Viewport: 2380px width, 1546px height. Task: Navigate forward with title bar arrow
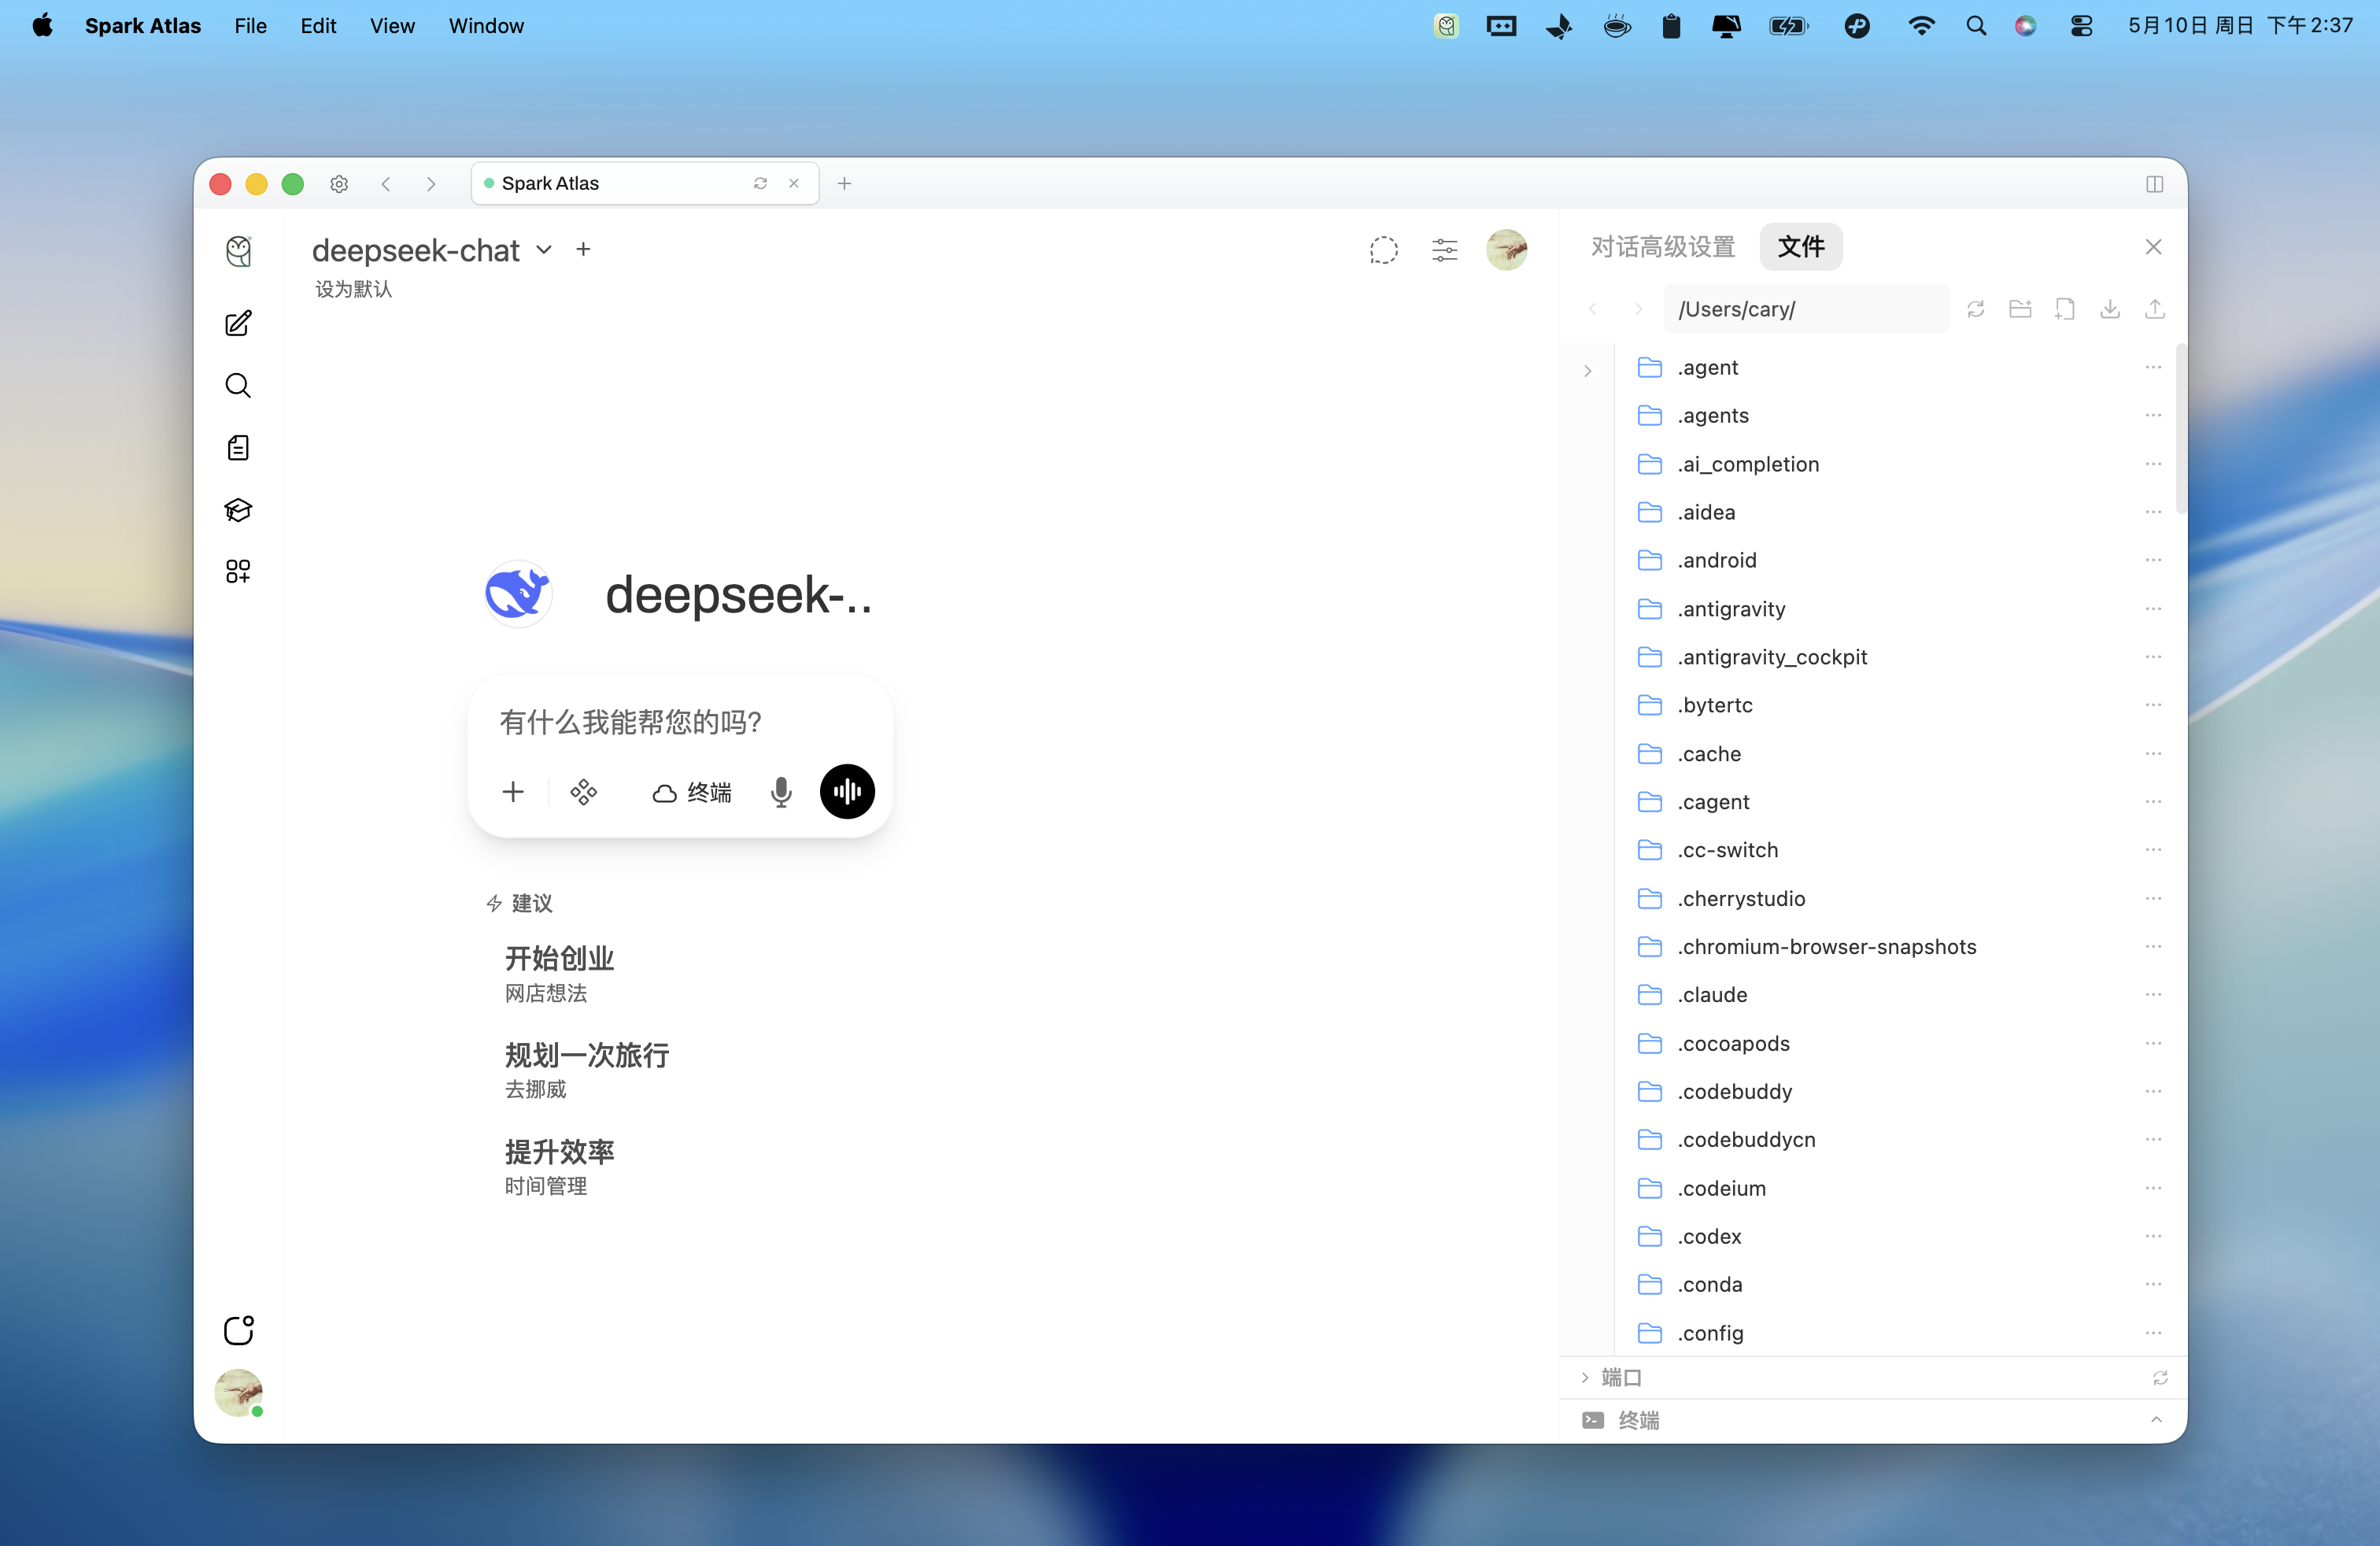pos(431,184)
